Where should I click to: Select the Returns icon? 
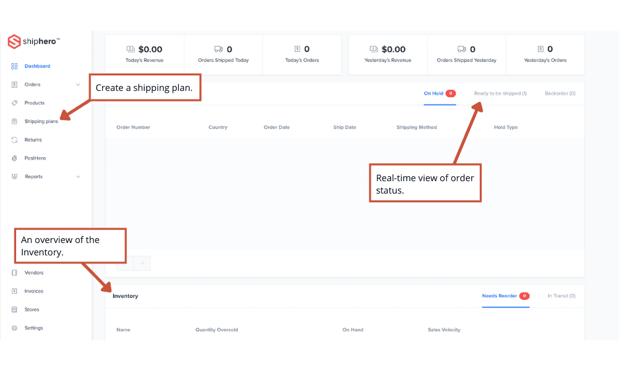[14, 140]
